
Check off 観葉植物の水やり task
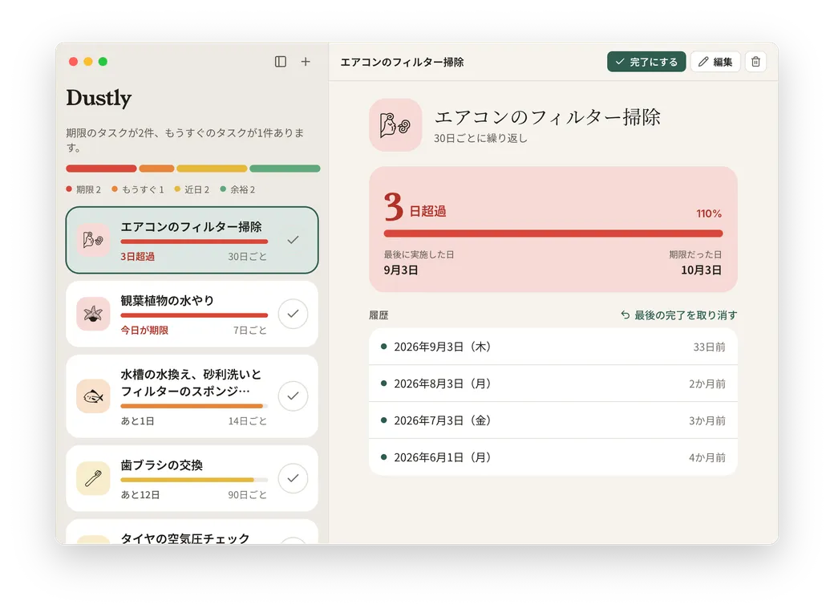pyautogui.click(x=293, y=314)
